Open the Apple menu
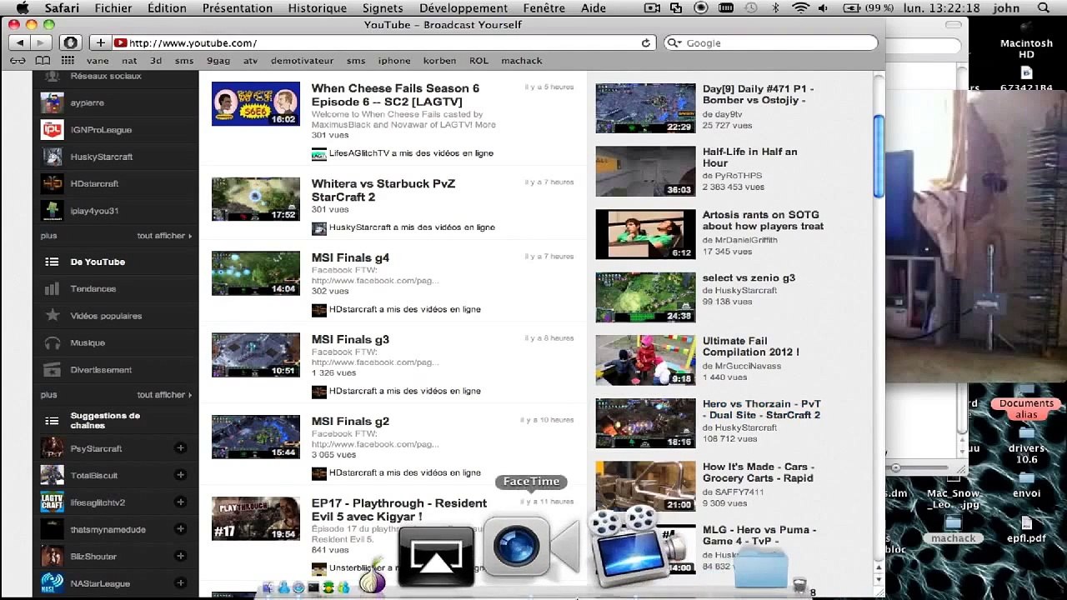Image resolution: width=1067 pixels, height=600 pixels. pos(23,8)
